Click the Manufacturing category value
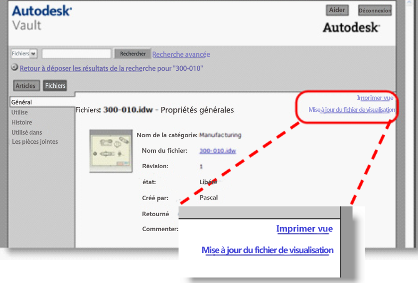 220,135
